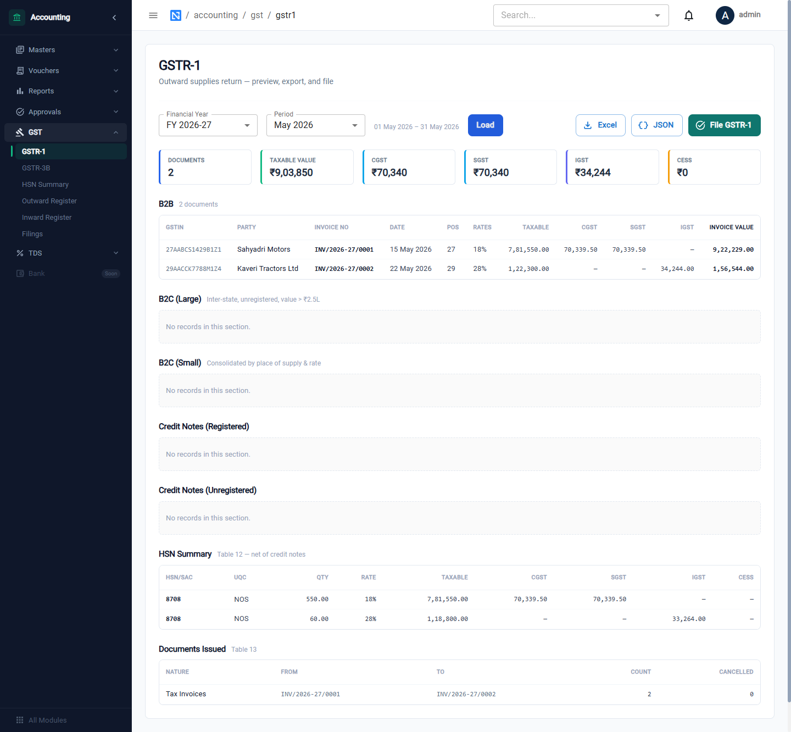The height and width of the screenshot is (732, 791).
Task: Expand the search box dropdown arrow
Action: click(658, 15)
